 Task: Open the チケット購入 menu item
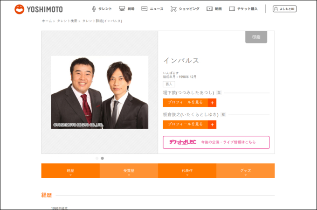pyautogui.click(x=243, y=9)
